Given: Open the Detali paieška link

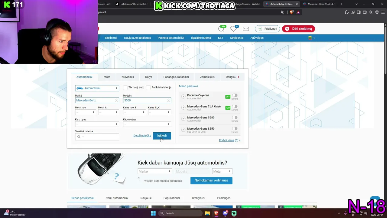Looking at the screenshot, I should [142, 136].
